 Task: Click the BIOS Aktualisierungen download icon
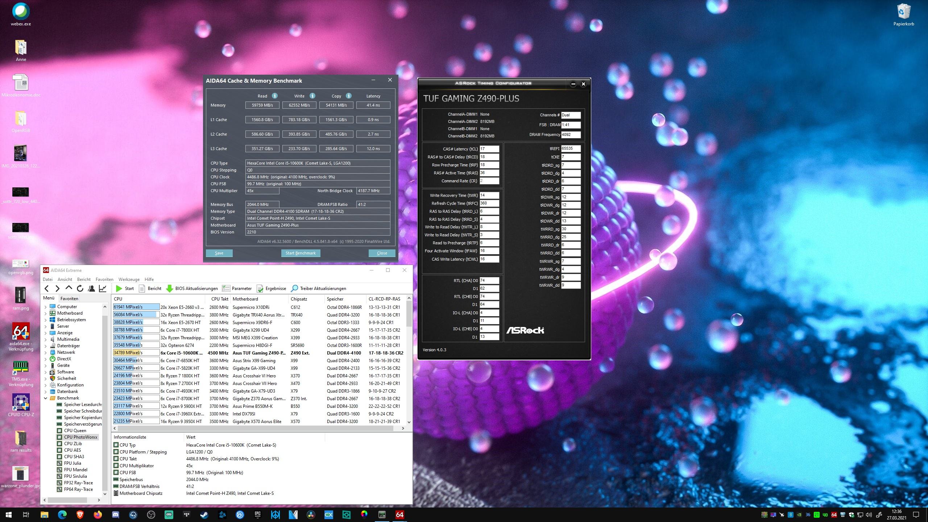coord(169,289)
